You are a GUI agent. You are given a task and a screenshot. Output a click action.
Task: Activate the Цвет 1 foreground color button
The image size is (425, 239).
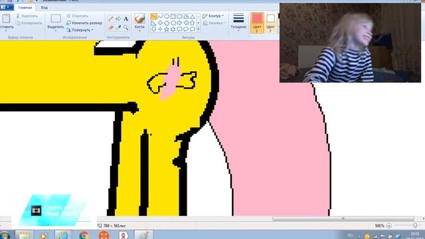[257, 23]
